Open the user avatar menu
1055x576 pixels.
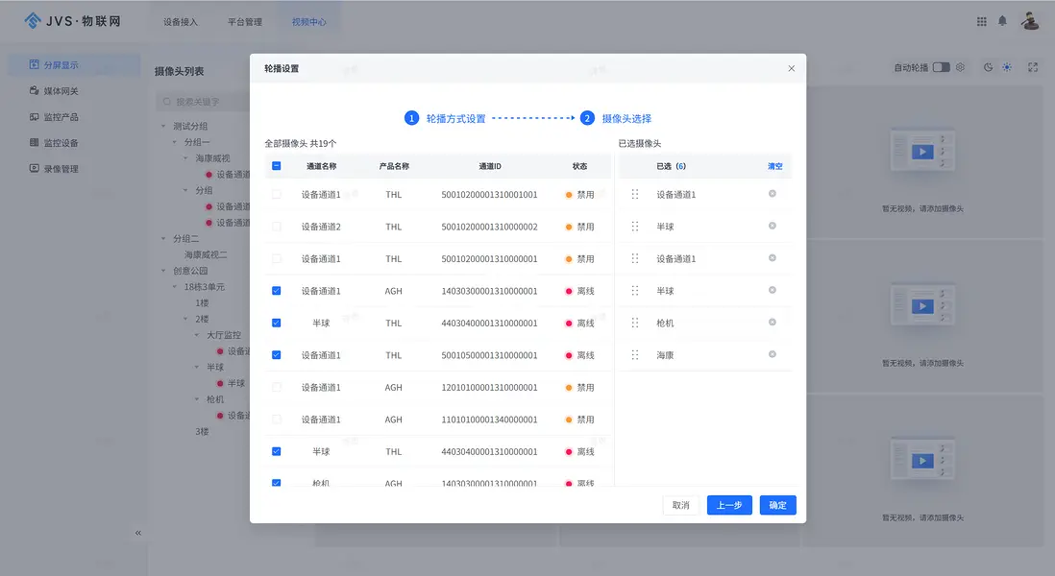(x=1030, y=21)
